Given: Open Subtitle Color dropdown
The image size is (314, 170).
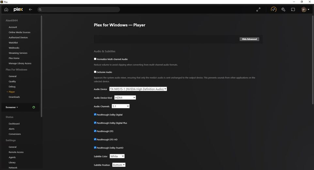Looking at the screenshot, I should (x=117, y=156).
